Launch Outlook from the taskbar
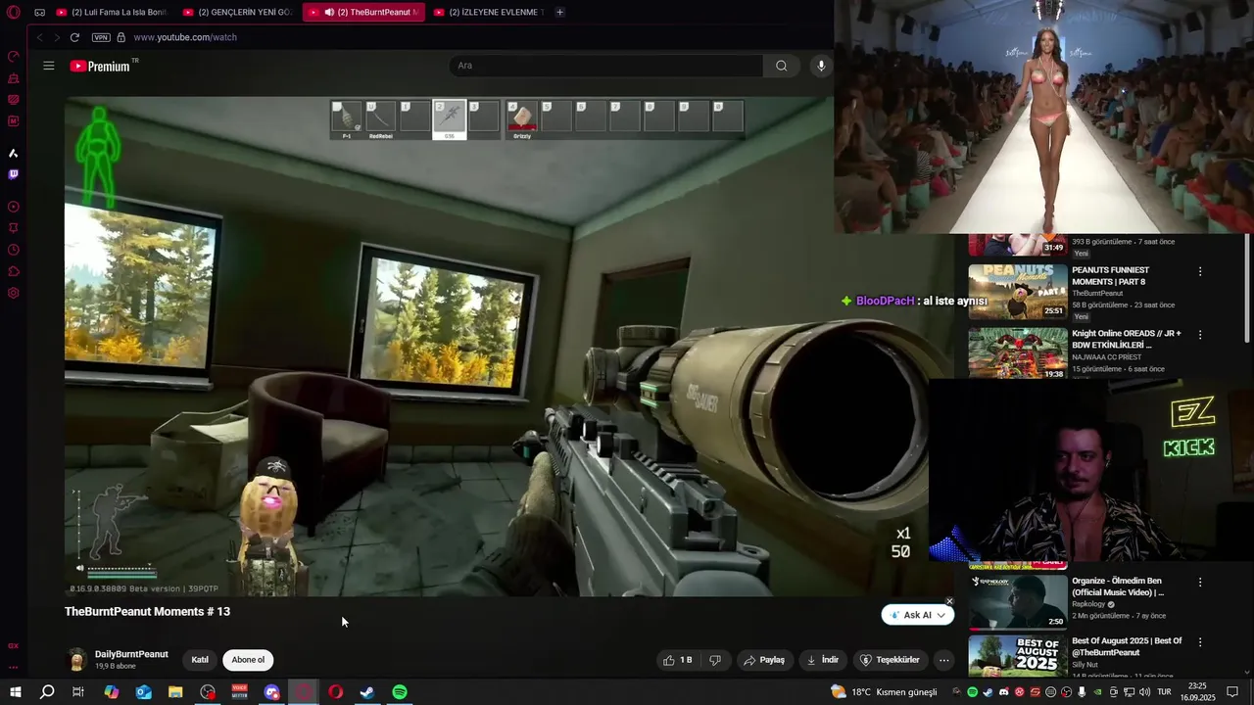1254x705 pixels. [x=143, y=692]
